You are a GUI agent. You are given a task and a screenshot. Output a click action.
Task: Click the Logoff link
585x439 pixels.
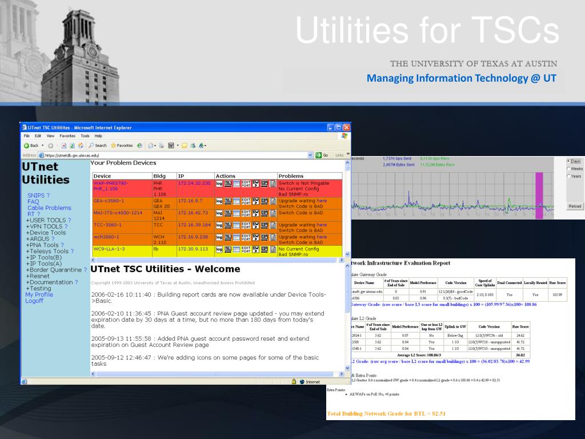point(34,301)
